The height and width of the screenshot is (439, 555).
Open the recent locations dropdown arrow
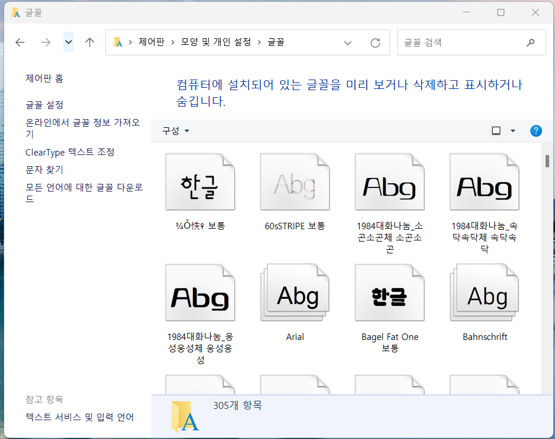69,42
